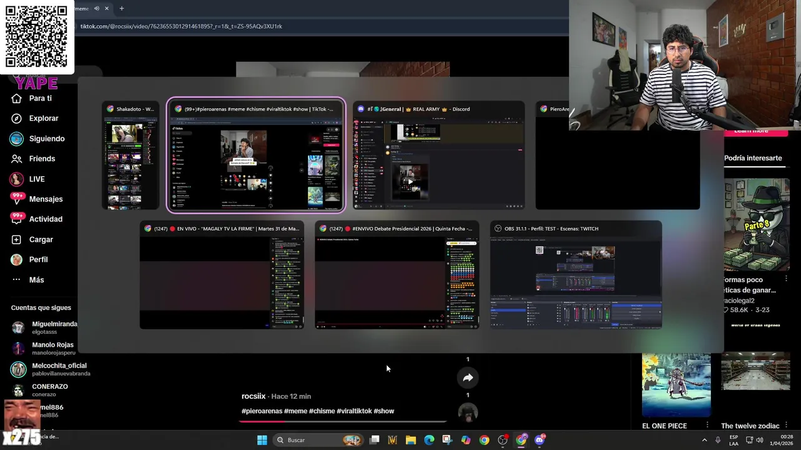Open the network tray icon
This screenshot has width=801, height=450.
tap(749, 440)
